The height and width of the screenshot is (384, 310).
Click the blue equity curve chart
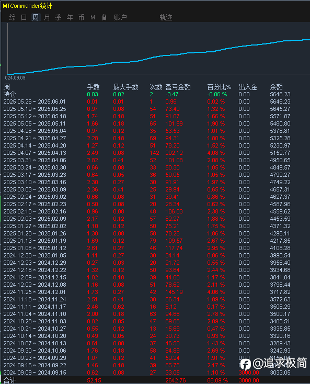(x=158, y=49)
